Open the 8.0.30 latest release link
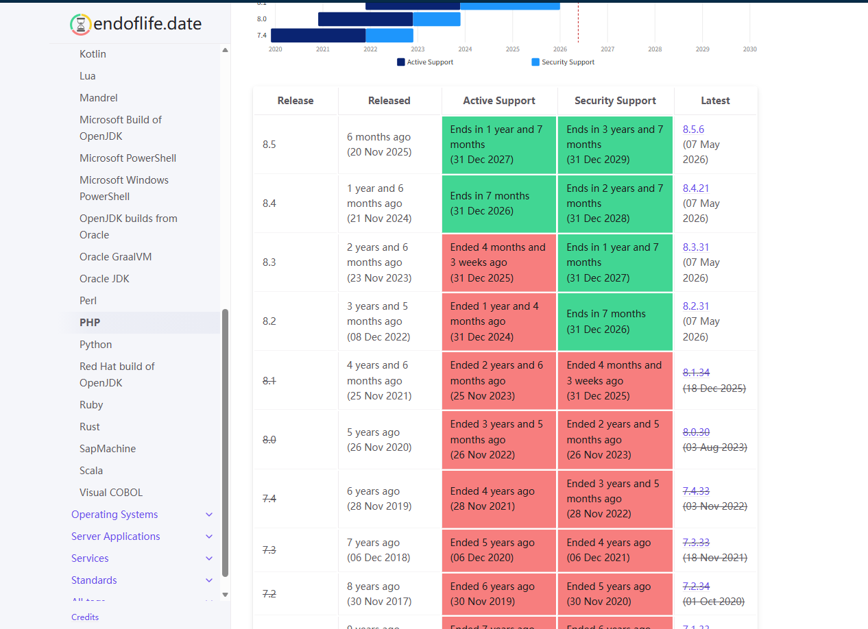This screenshot has width=868, height=629. pyautogui.click(x=696, y=432)
